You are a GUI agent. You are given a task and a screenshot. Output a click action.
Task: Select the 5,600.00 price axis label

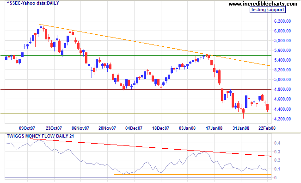283,50
